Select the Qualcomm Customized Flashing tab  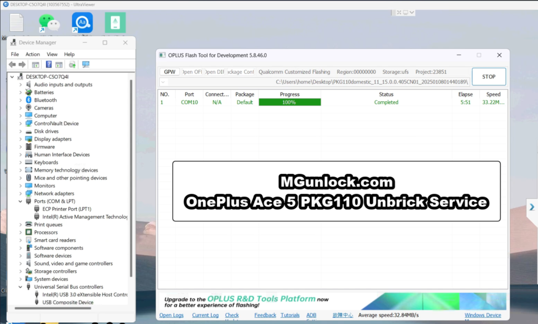[294, 72]
